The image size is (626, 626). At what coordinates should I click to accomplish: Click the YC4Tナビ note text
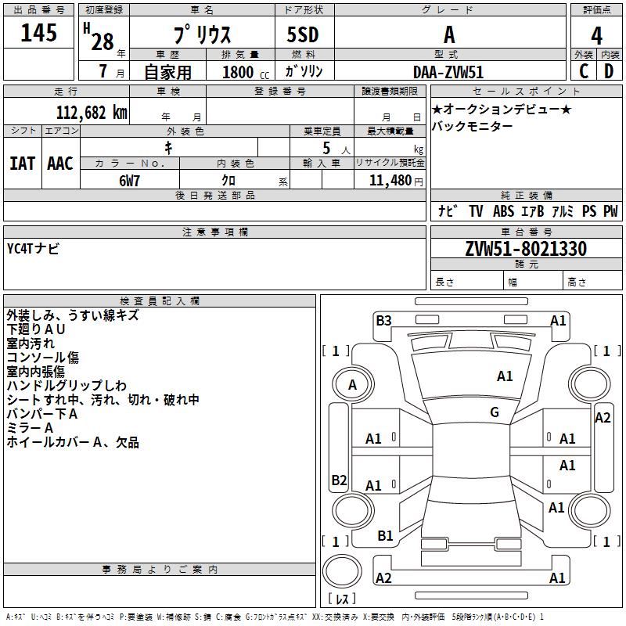coord(33,249)
